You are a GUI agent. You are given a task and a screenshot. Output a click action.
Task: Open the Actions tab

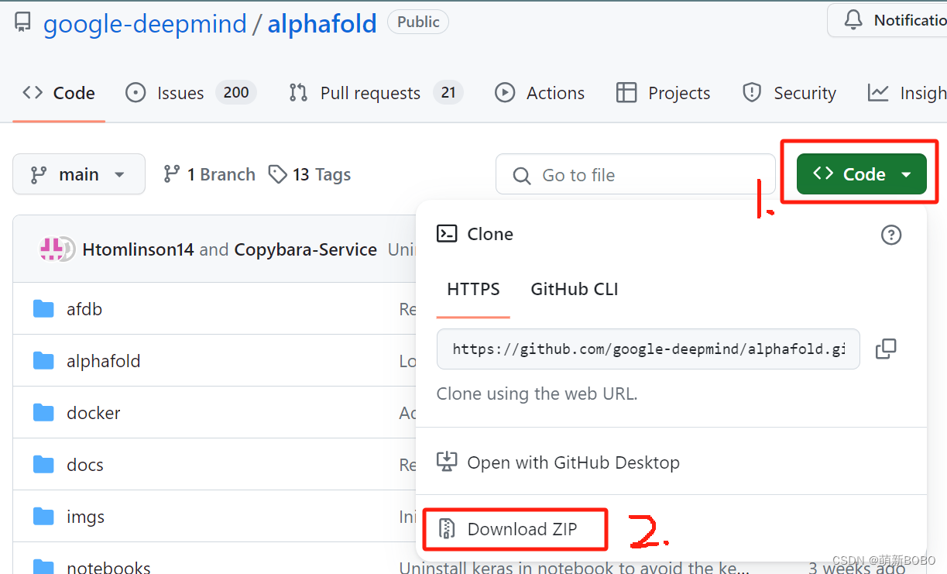(x=540, y=93)
